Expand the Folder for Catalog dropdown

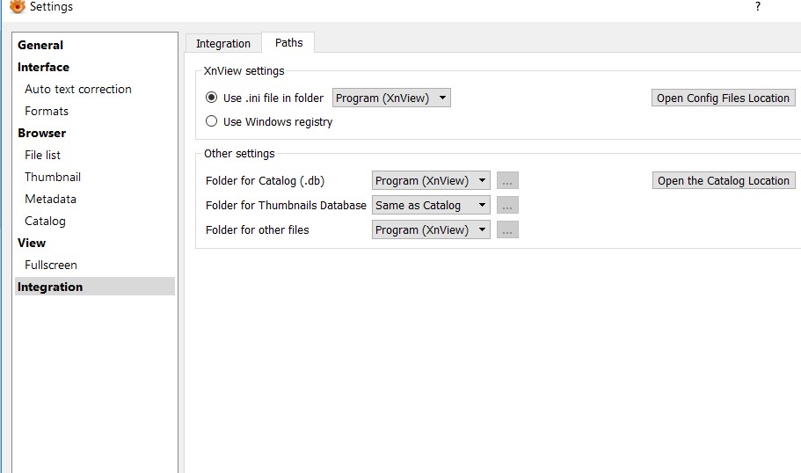[x=431, y=181]
